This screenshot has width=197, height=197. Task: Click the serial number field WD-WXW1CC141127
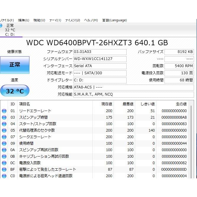[x=100, y=59]
